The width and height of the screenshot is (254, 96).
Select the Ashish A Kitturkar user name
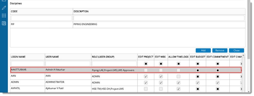68,70
